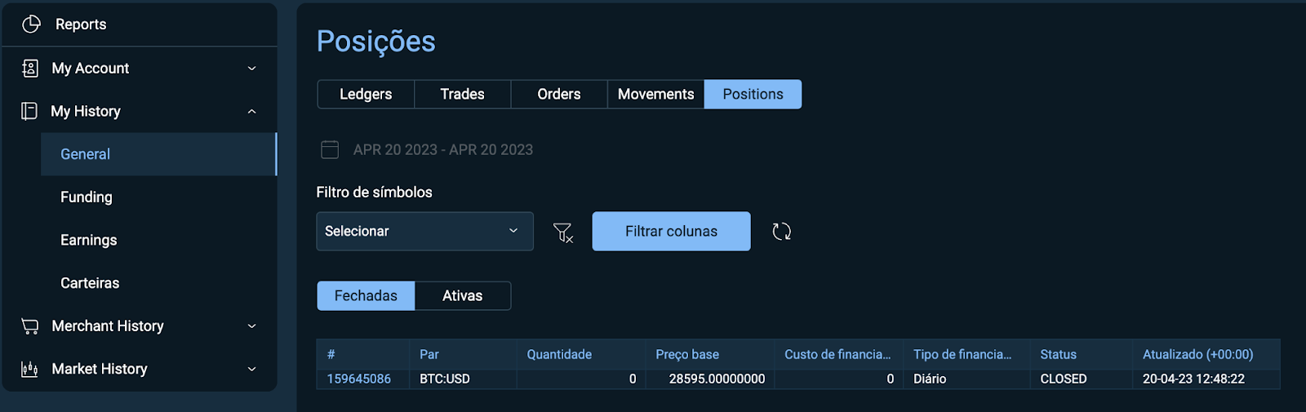This screenshot has height=412, width=1306.
Task: Click the Market History candlestick icon
Action: pyautogui.click(x=30, y=369)
